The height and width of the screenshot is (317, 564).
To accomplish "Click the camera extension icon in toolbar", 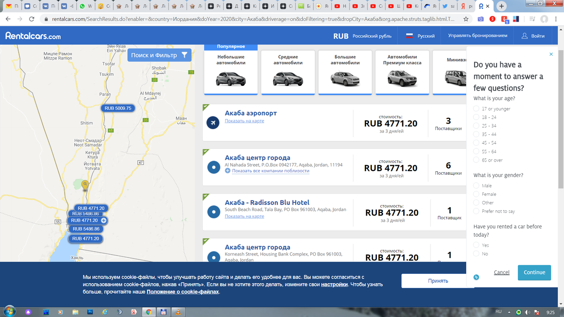I will [480, 19].
